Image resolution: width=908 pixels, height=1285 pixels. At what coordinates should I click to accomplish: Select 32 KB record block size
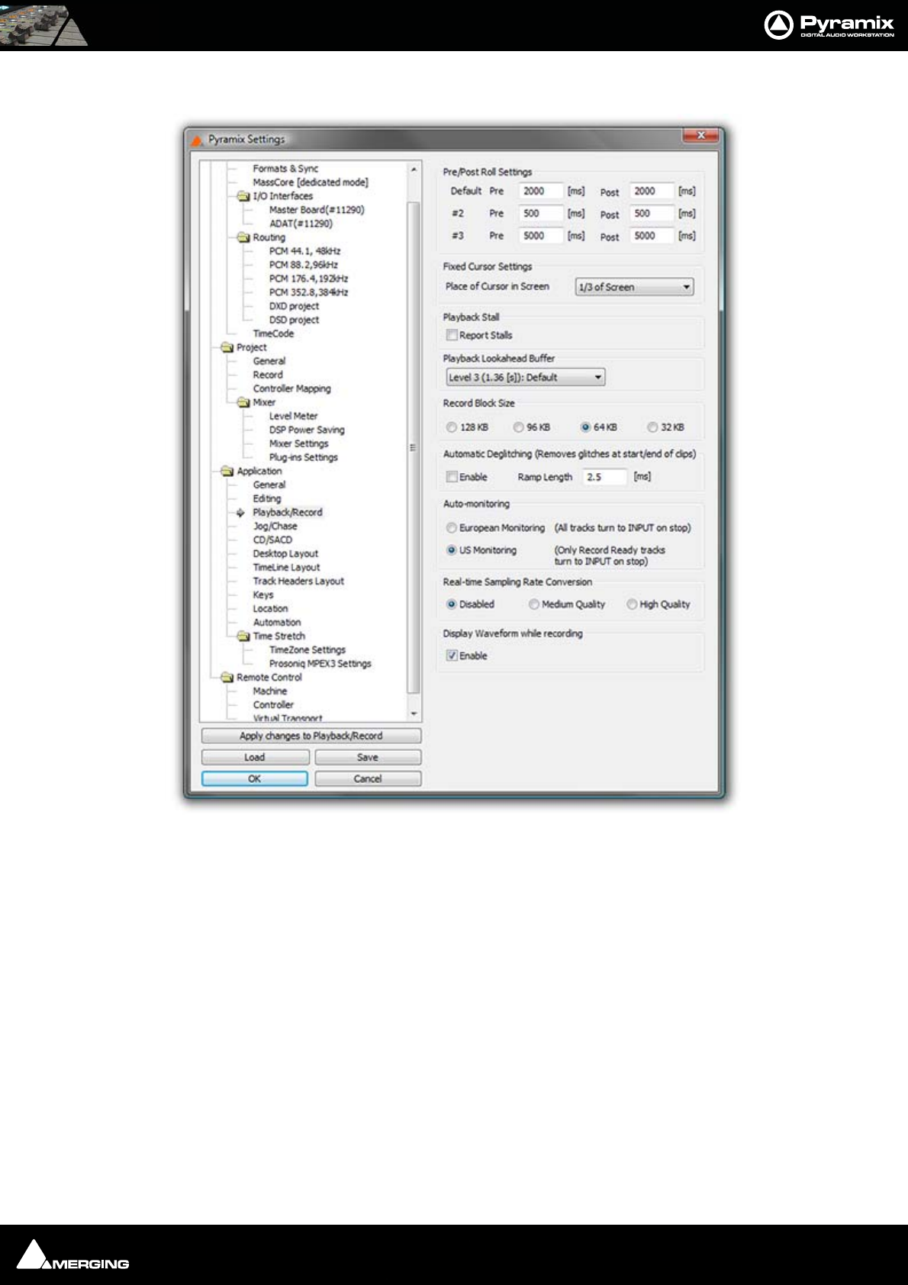click(652, 427)
